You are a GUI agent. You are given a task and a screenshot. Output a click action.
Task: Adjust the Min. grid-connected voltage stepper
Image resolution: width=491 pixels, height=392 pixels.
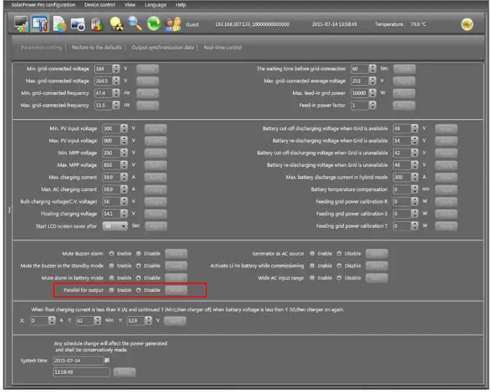116,69
